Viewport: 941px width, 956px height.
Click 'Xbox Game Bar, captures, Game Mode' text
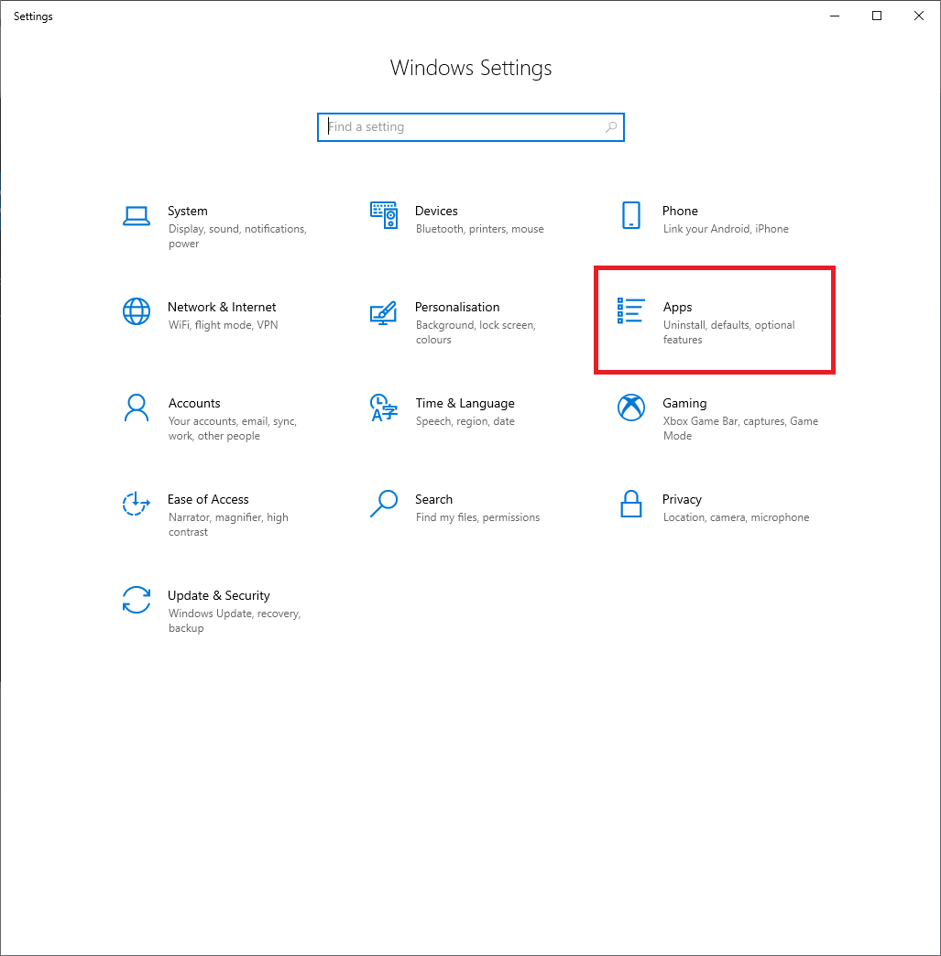click(740, 429)
